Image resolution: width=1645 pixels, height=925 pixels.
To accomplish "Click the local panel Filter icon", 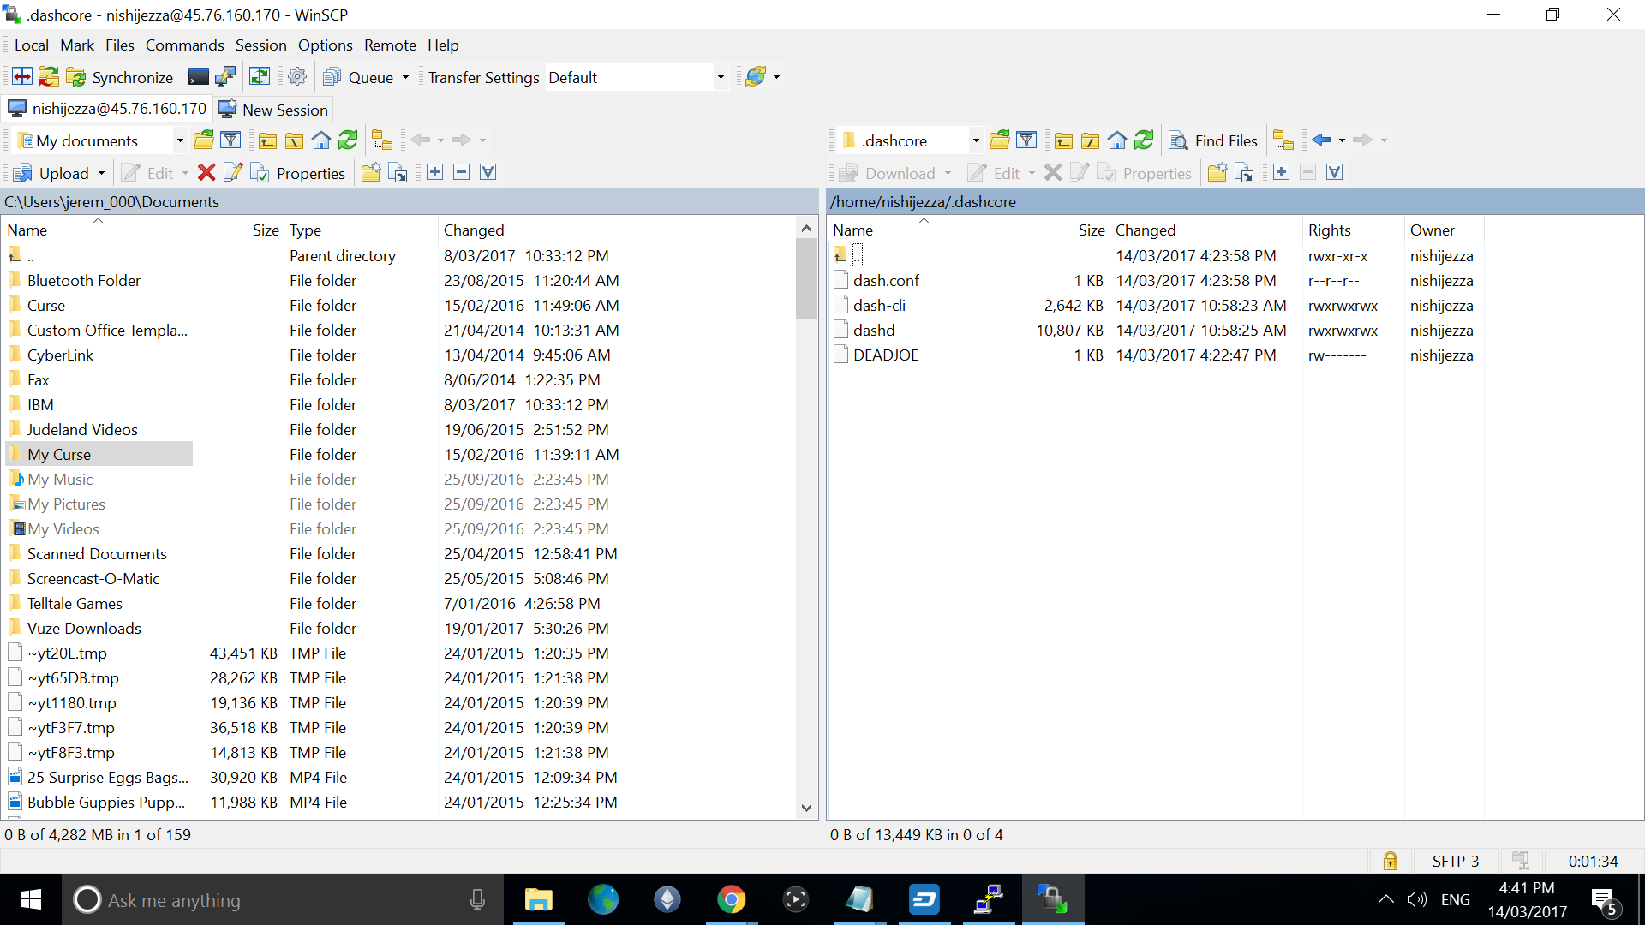I will pyautogui.click(x=230, y=140).
